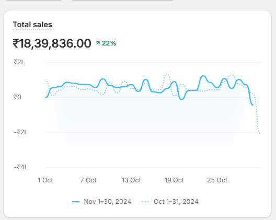
Task: Click the ₹0 y-axis label
Action: point(17,97)
